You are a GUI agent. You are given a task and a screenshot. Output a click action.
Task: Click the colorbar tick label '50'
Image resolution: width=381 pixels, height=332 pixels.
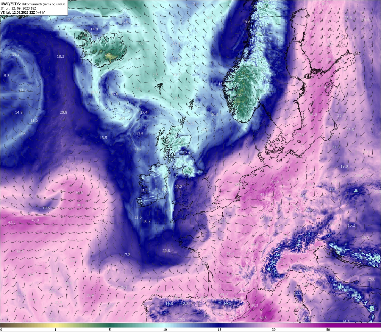tap(328, 330)
